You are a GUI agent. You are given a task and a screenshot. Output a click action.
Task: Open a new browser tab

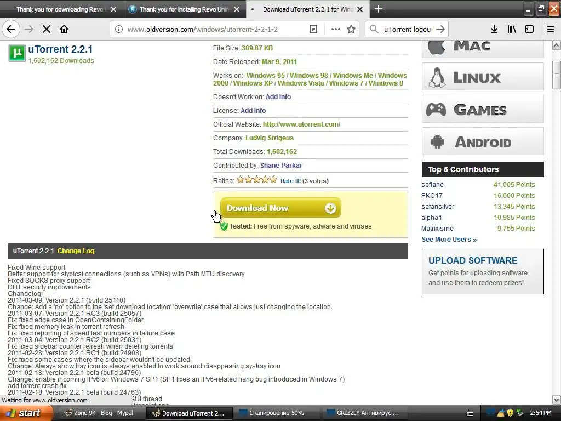click(378, 9)
